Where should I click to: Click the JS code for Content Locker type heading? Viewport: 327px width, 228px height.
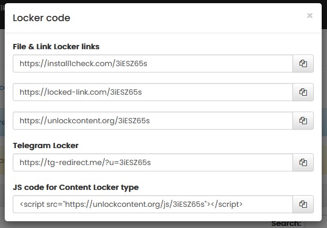[x=76, y=187]
